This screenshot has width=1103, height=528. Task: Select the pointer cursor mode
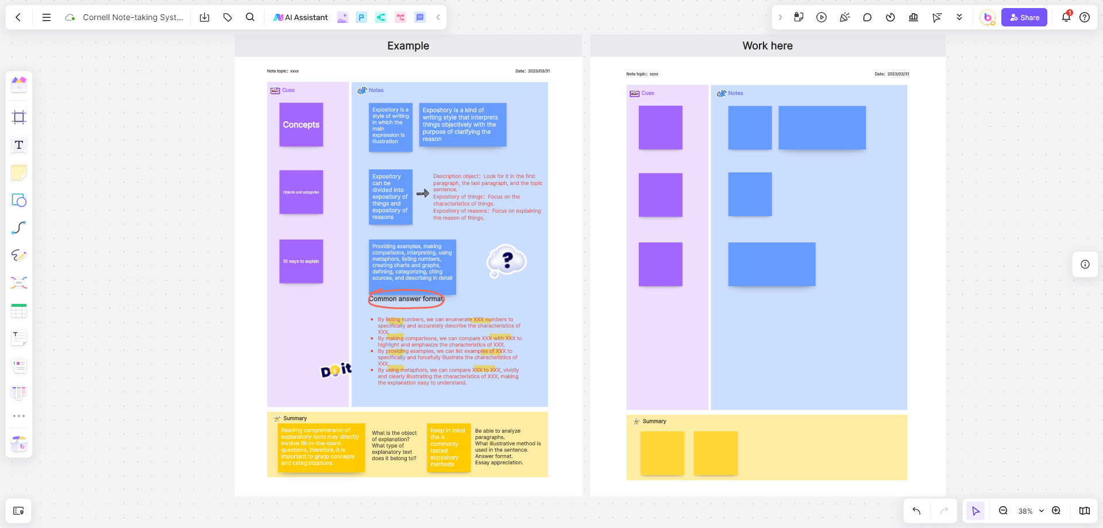tap(975, 511)
